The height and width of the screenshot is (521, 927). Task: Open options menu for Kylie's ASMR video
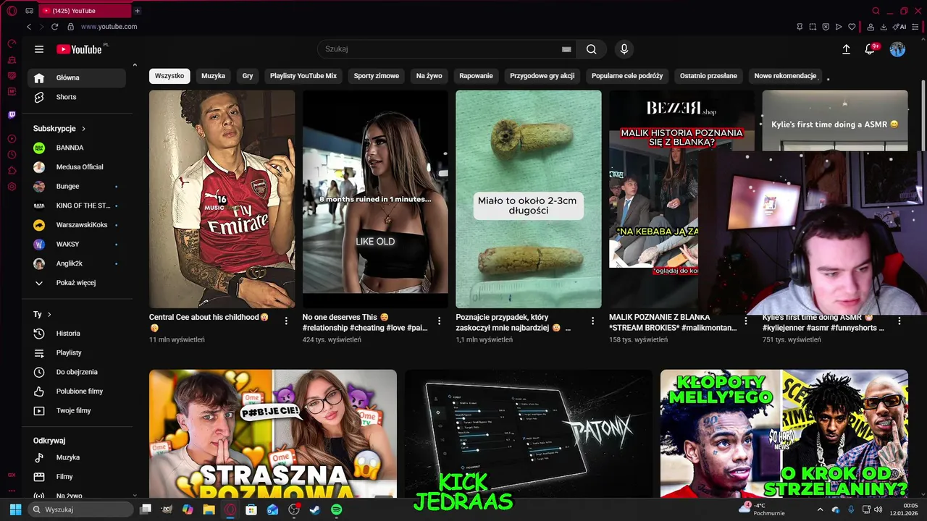899,321
